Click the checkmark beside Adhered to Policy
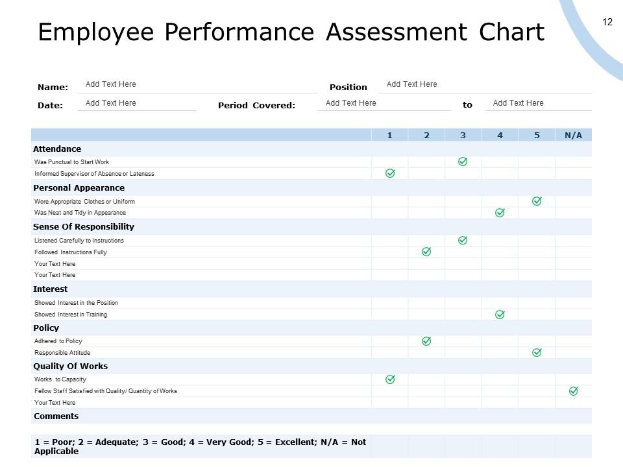The image size is (623, 467). click(x=426, y=341)
